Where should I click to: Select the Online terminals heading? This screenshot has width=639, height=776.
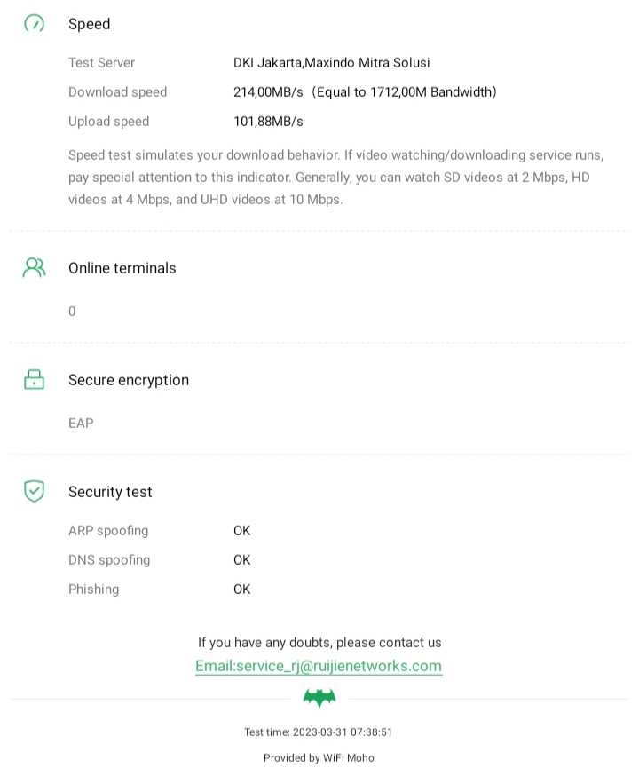coord(122,268)
